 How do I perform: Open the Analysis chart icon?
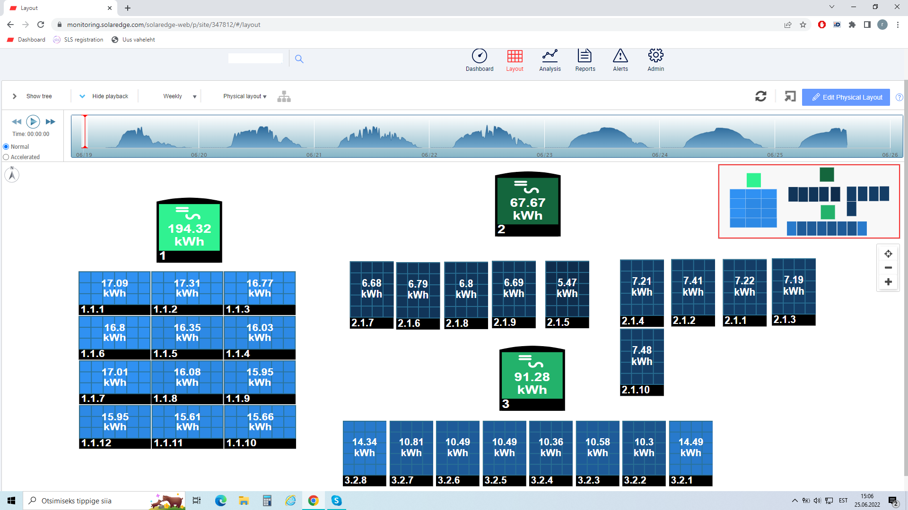click(x=550, y=56)
